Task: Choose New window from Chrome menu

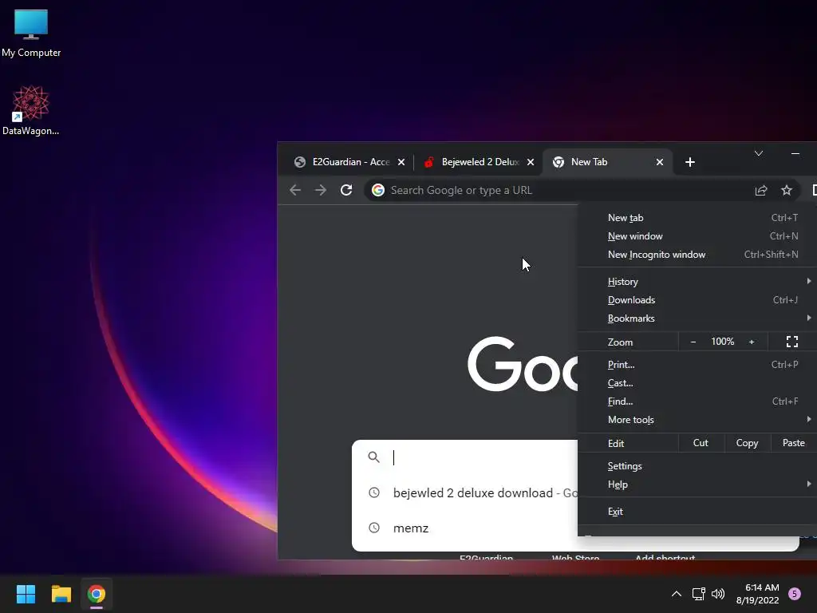Action: click(698, 236)
